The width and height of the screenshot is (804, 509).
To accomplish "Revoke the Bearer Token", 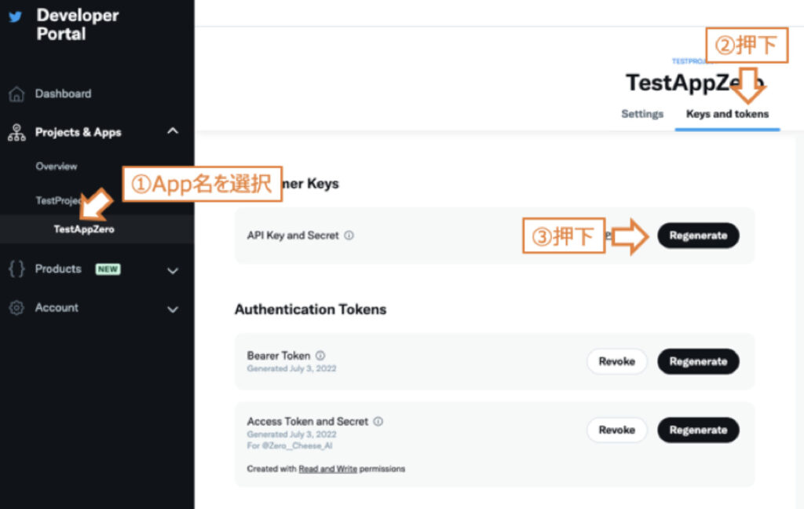I will [x=617, y=362].
